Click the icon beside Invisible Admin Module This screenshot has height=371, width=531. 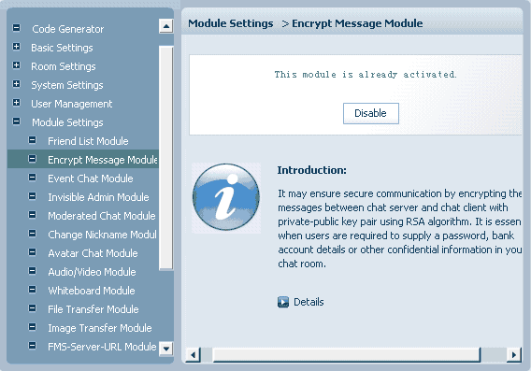pos(32,195)
